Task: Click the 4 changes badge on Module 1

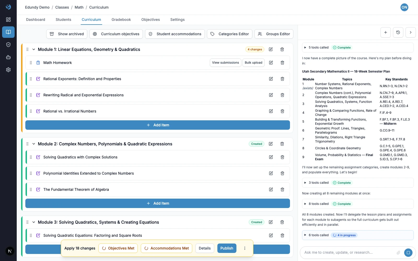Action: click(255, 49)
